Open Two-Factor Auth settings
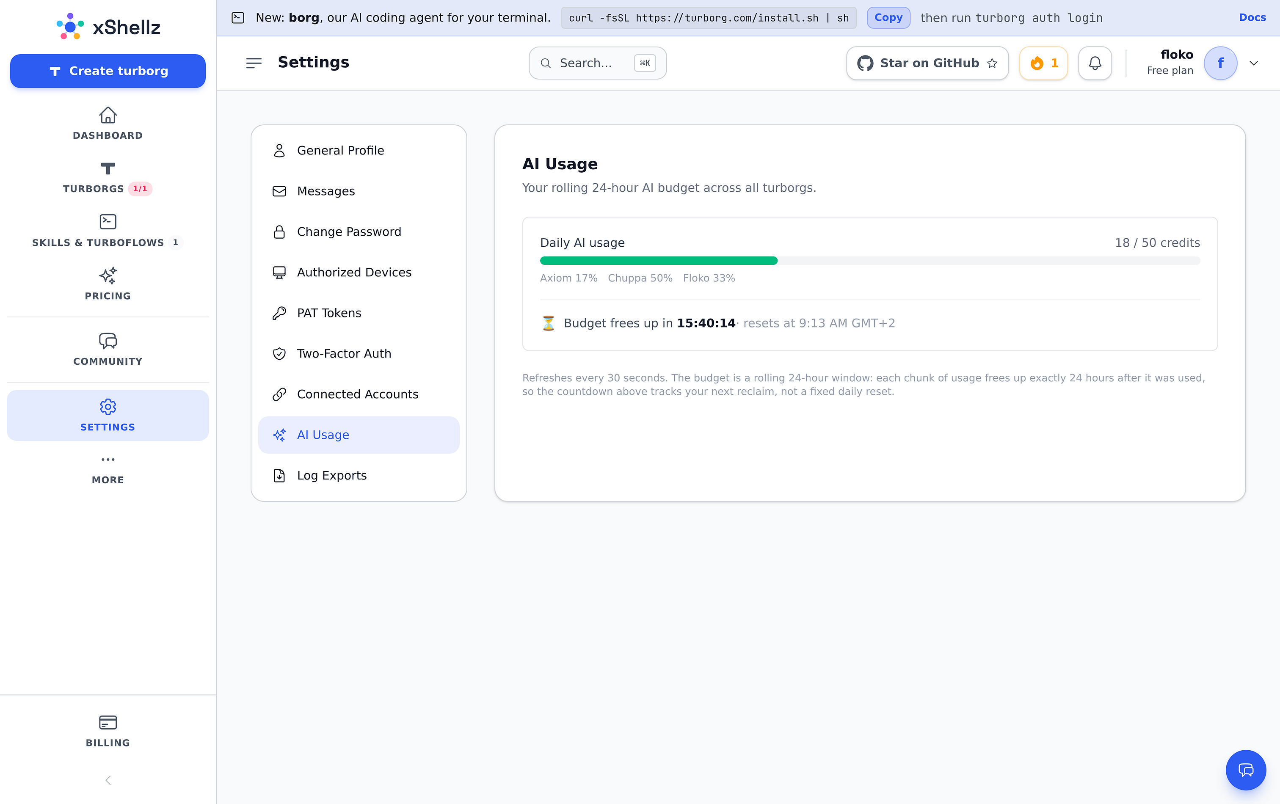Image resolution: width=1280 pixels, height=804 pixels. [359, 353]
